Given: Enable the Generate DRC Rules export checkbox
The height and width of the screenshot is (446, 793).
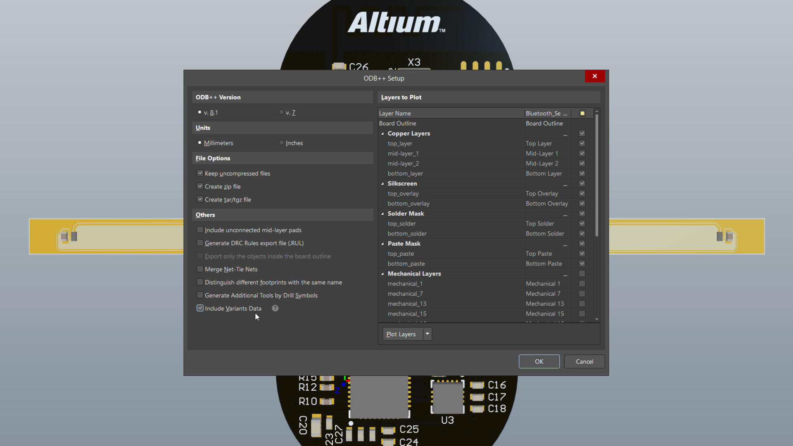Looking at the screenshot, I should tap(200, 243).
